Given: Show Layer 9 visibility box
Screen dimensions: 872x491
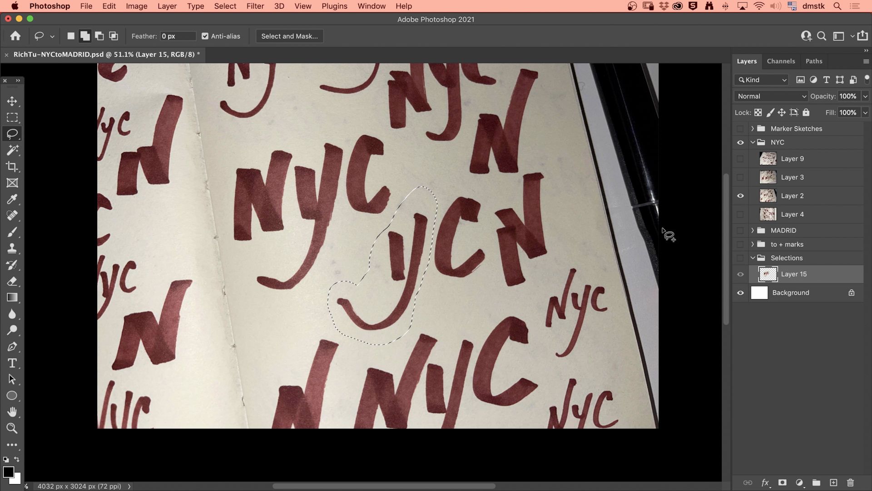Looking at the screenshot, I should 740,159.
